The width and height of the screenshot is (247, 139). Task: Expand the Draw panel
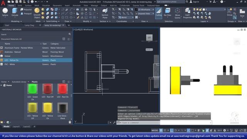(68, 21)
